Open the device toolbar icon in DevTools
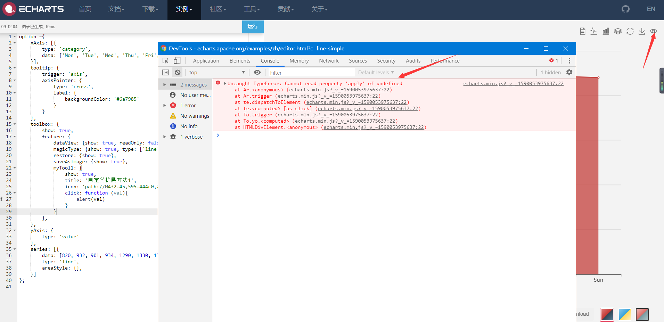Viewport: 664px width, 322px height. tap(177, 60)
